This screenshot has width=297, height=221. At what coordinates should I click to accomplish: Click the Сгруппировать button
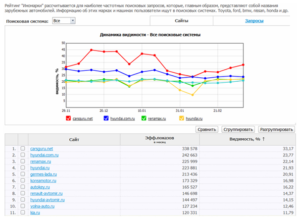(238, 129)
